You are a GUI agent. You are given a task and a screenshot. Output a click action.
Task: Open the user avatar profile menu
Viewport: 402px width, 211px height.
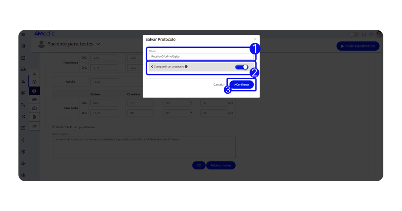click(x=379, y=35)
